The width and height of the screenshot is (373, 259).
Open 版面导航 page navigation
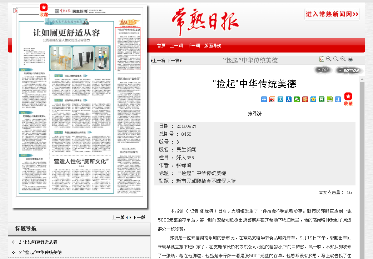point(213,46)
